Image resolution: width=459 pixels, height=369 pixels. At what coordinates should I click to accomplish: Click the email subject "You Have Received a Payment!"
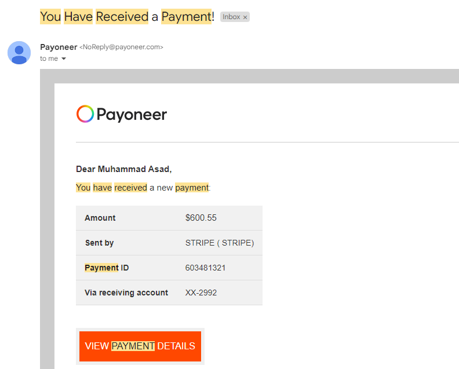[127, 17]
